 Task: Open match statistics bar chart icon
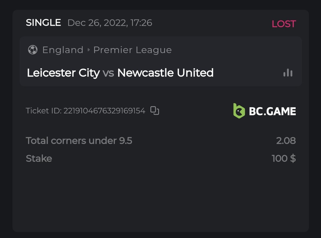288,73
